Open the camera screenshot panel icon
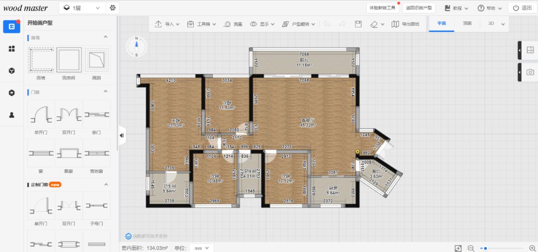Viewport: 538px width, 252px height. point(530,72)
